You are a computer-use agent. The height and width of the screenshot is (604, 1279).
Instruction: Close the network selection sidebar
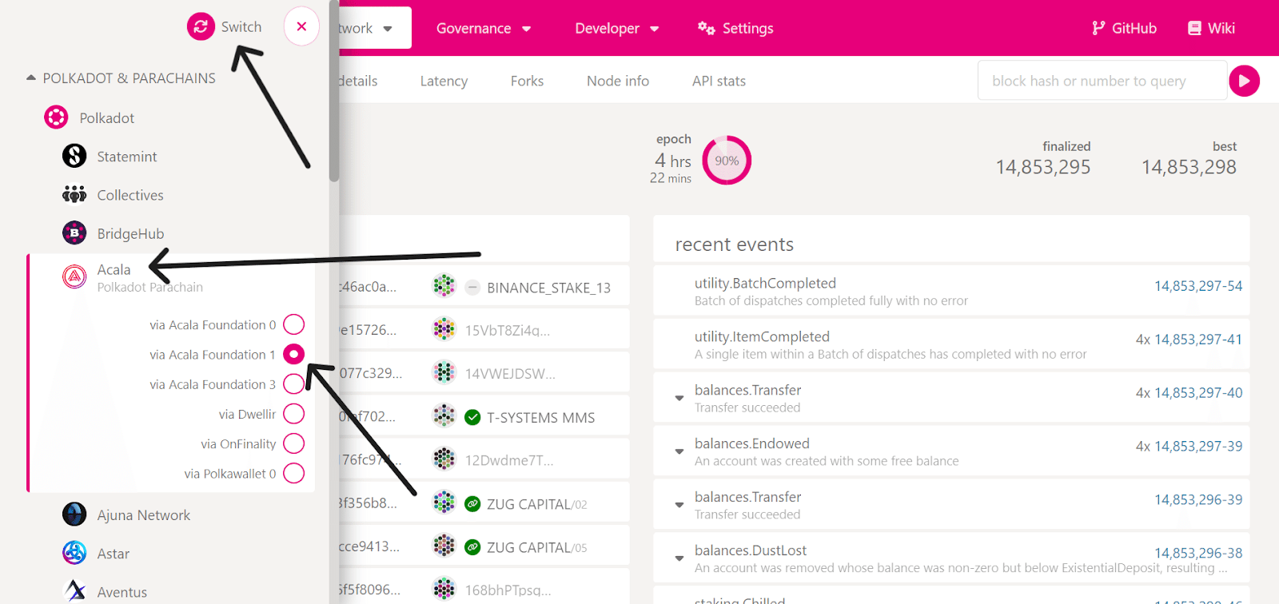(x=301, y=26)
